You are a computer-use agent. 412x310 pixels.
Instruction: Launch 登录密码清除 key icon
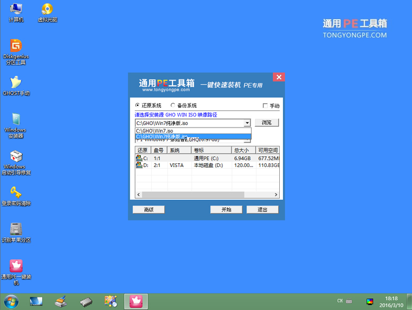coord(16,192)
